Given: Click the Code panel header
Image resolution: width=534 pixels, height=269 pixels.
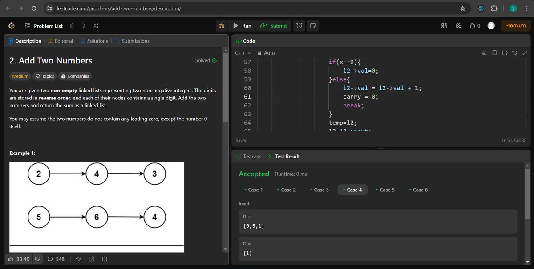Looking at the screenshot, I should click(x=245, y=41).
